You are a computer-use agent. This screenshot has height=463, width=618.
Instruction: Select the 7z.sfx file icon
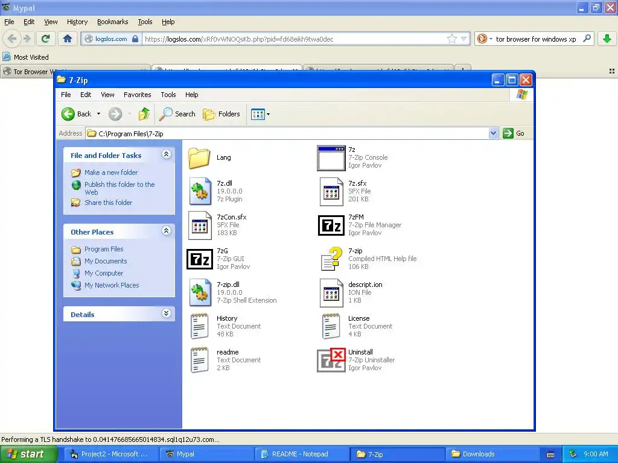click(331, 191)
